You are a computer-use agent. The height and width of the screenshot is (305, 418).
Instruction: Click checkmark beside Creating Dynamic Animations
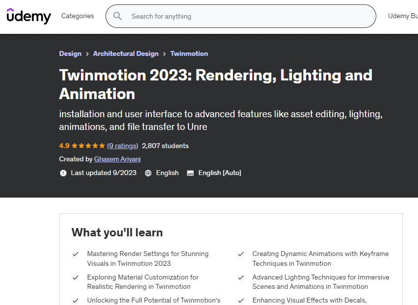click(x=241, y=254)
